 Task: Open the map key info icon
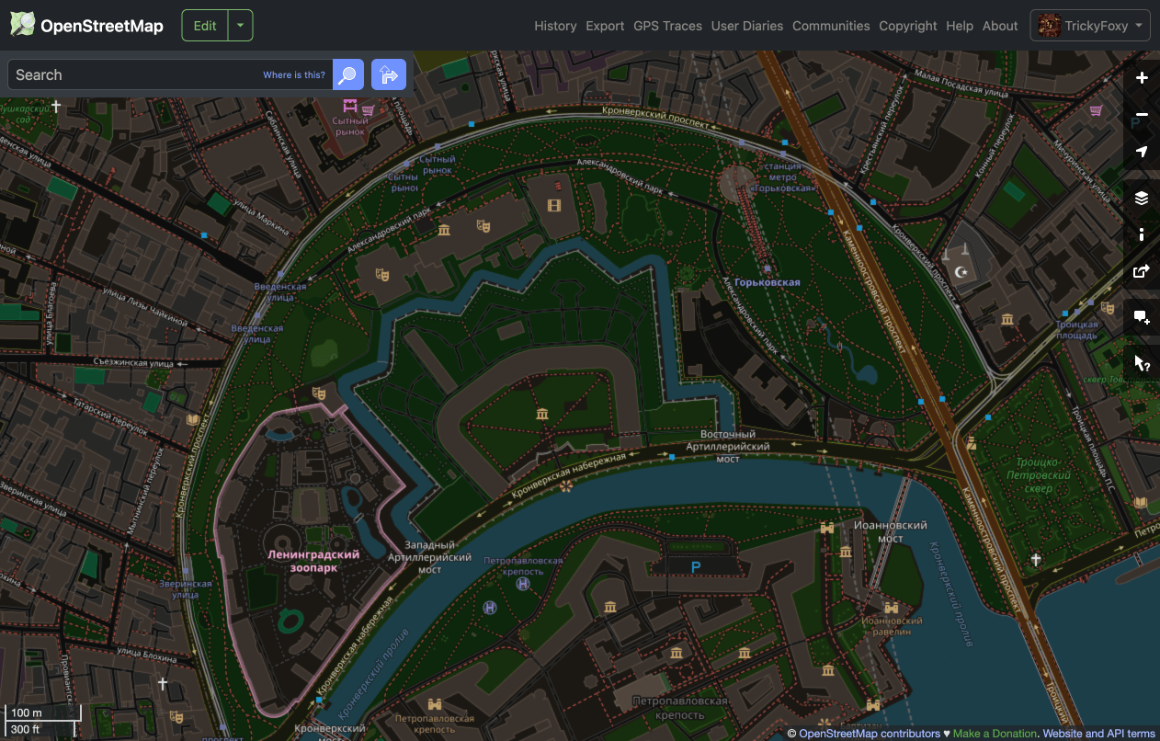click(x=1142, y=234)
